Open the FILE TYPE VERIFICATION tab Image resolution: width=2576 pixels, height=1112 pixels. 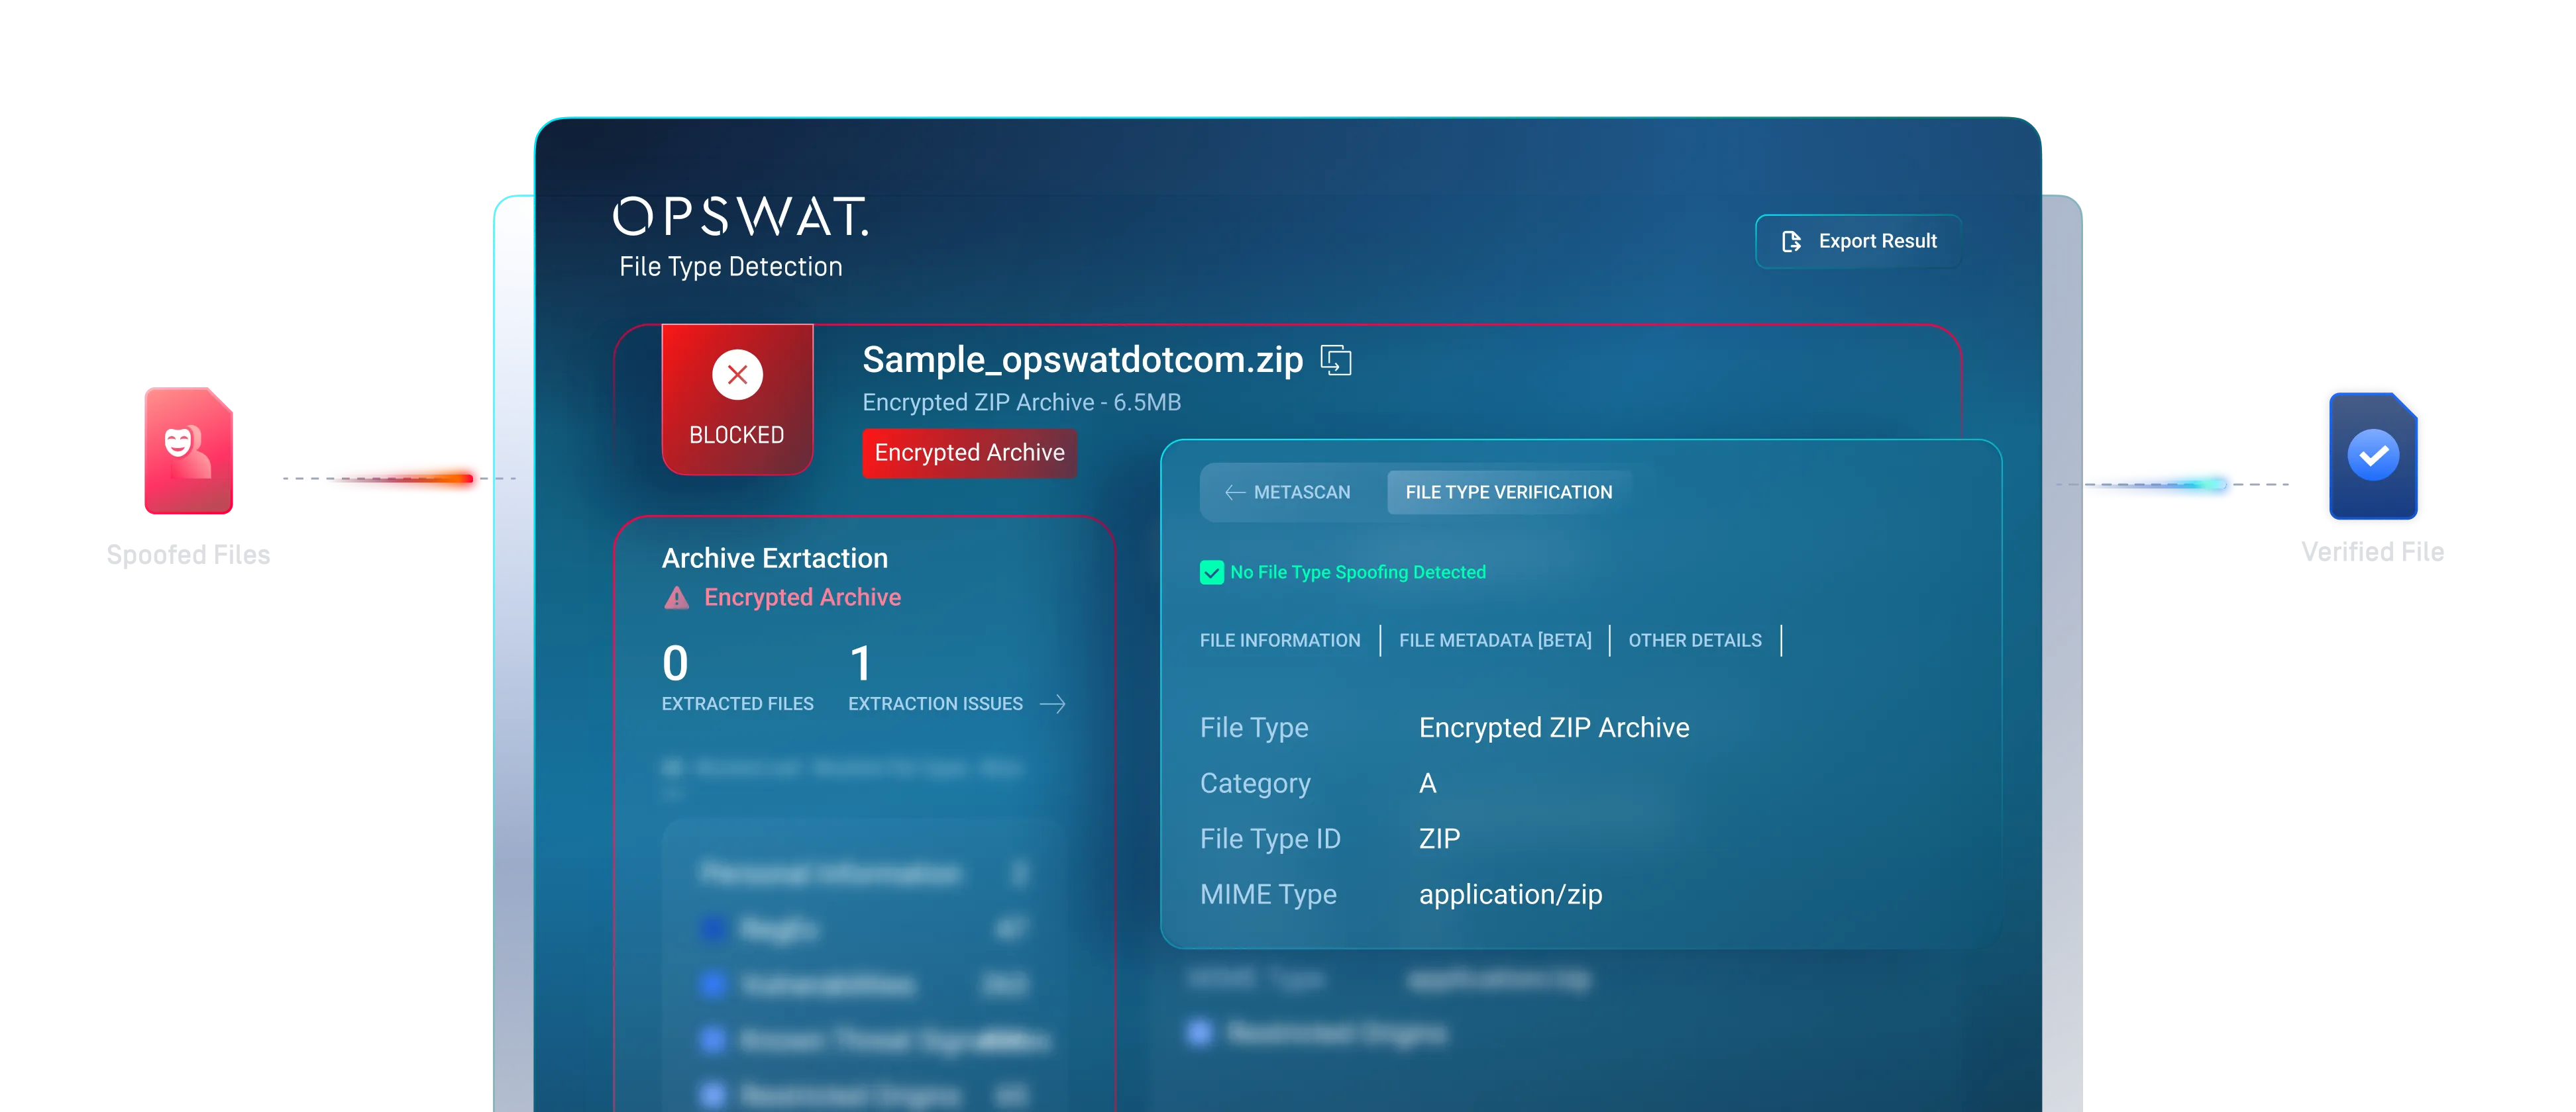pos(1508,492)
